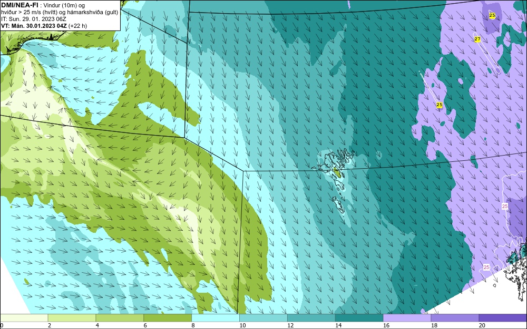Click the legend scale label 18
The width and height of the screenshot is (527, 329).
tap(434, 325)
